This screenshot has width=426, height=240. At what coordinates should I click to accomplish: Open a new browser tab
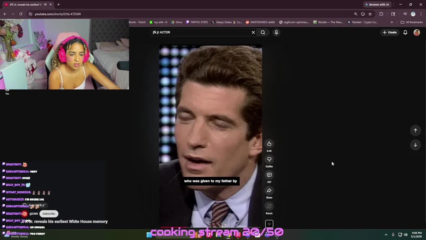(x=58, y=4)
